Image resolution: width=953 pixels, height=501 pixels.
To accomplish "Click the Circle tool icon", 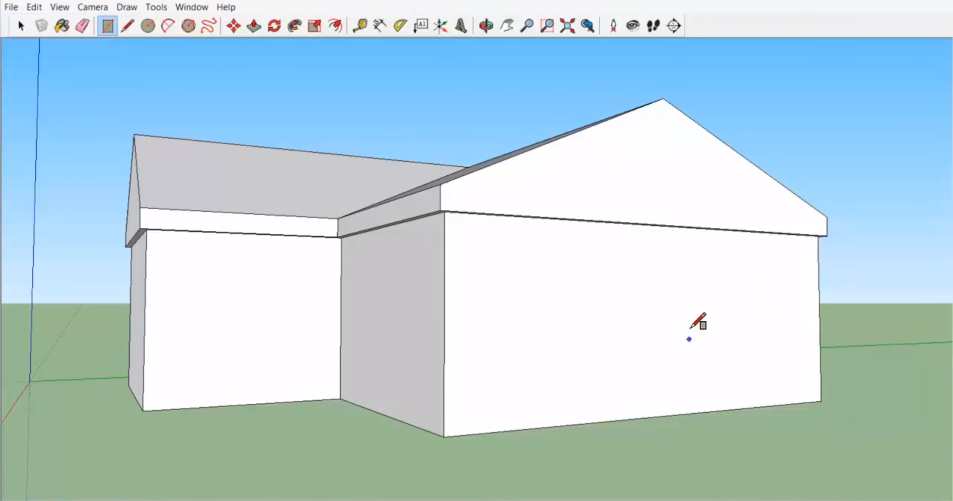I will tap(147, 26).
